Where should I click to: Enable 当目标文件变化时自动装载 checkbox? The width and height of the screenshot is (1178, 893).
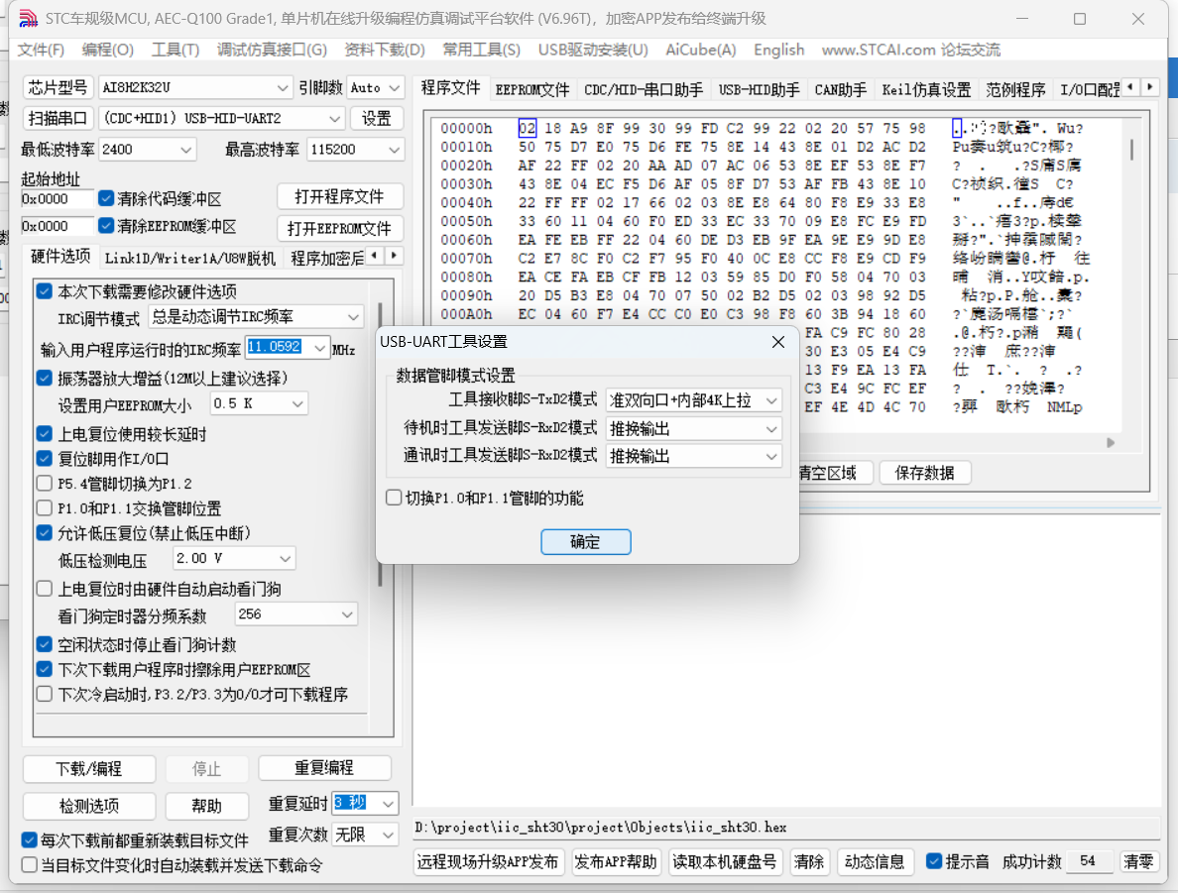pyautogui.click(x=30, y=865)
